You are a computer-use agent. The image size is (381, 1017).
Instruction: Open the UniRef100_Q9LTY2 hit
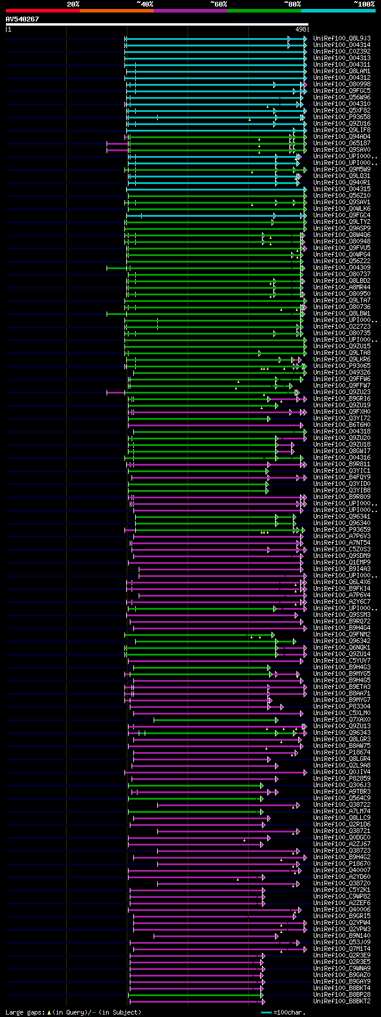coord(342,222)
